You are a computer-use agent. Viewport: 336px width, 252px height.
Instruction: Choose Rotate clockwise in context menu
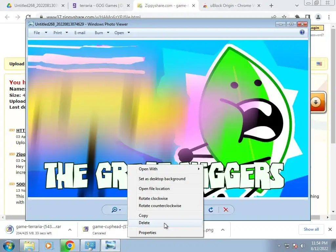[x=165, y=199]
